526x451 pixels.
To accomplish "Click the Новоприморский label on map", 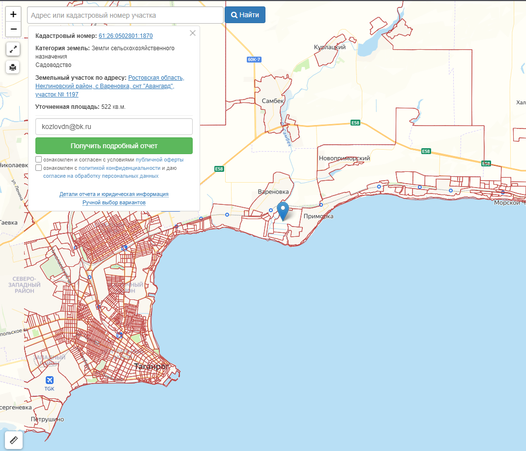I will tap(344, 158).
